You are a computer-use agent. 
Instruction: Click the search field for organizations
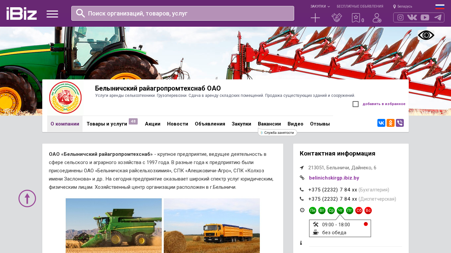(x=183, y=14)
